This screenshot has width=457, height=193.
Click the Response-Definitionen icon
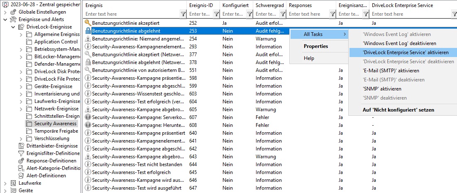(21, 161)
